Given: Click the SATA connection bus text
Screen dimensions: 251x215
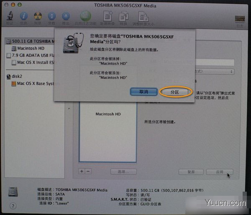Looking at the screenshot, I should (60, 194).
